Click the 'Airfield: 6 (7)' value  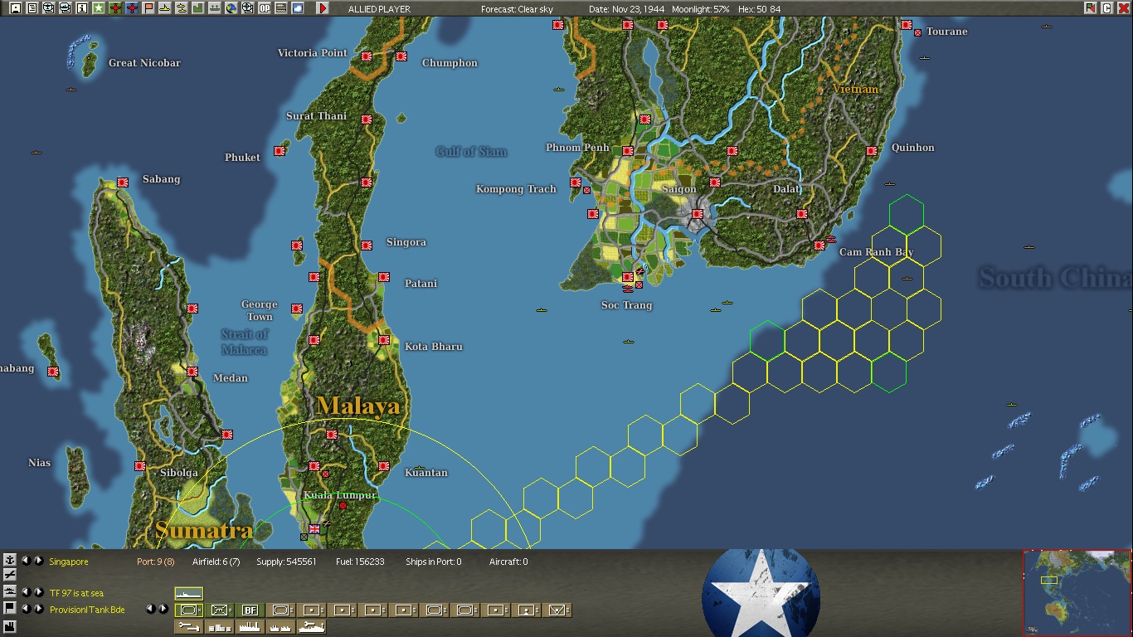[x=216, y=562]
